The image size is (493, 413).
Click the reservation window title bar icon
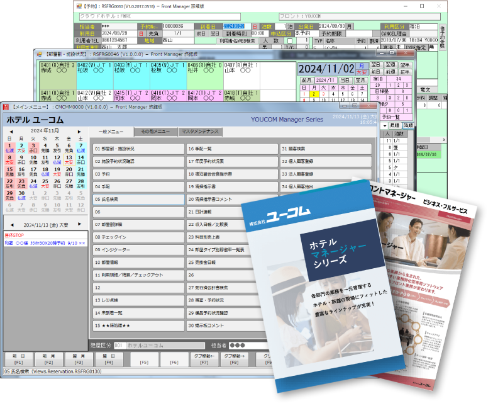click(79, 6)
